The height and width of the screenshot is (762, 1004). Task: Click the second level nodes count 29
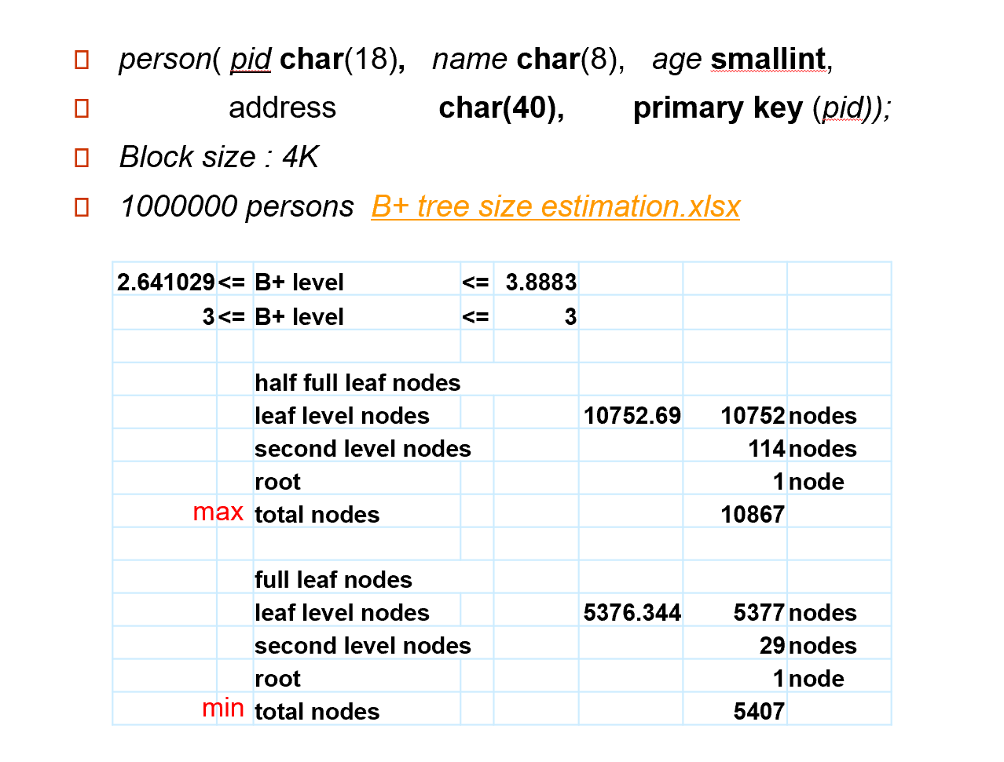pyautogui.click(x=771, y=645)
